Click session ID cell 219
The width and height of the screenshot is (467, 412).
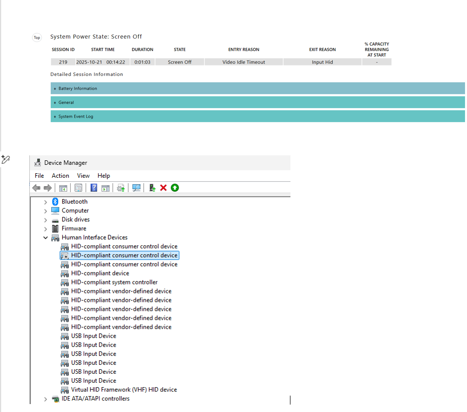pyautogui.click(x=63, y=62)
